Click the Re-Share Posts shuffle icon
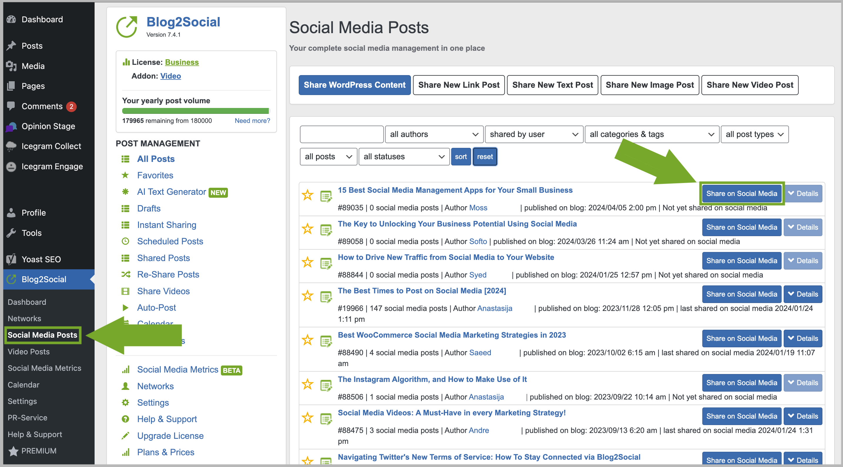This screenshot has height=467, width=843. point(126,274)
